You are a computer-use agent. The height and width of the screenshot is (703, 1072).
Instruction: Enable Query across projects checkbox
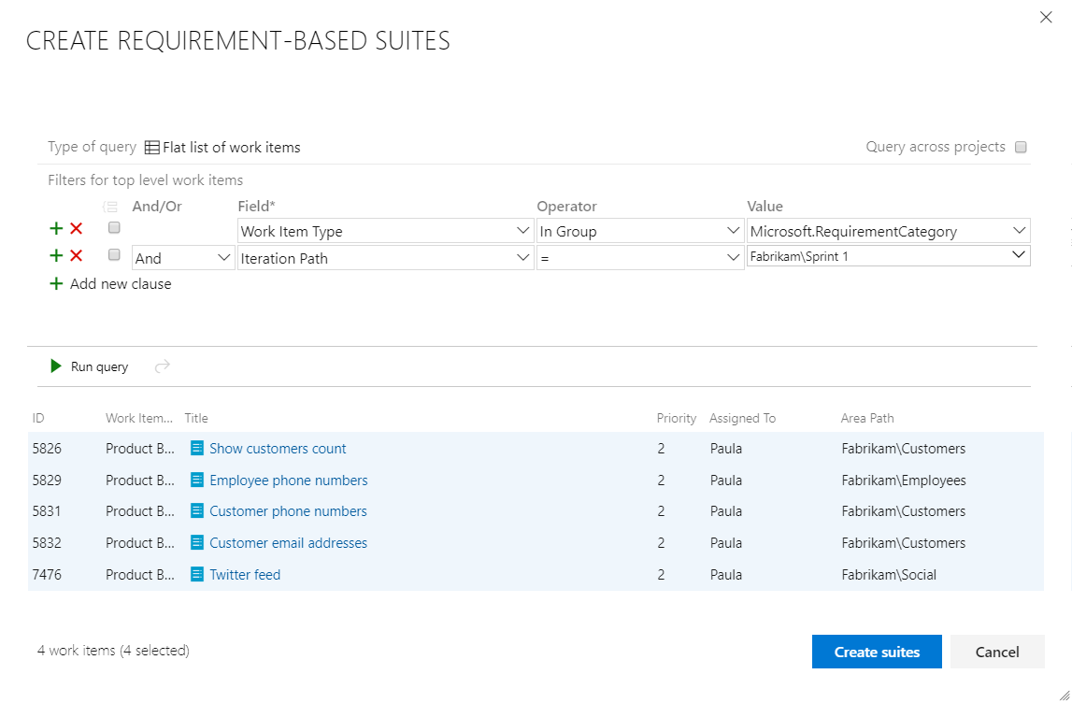[1021, 147]
